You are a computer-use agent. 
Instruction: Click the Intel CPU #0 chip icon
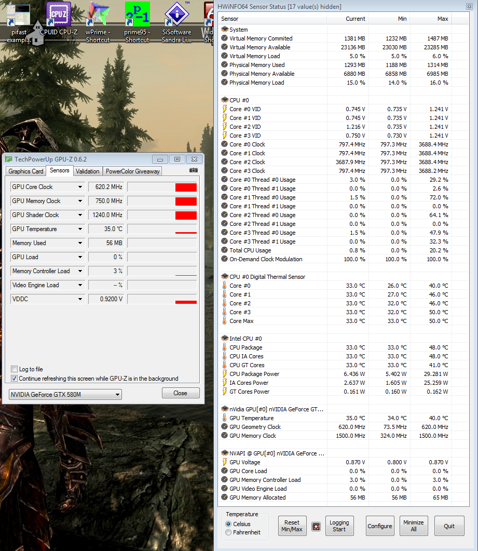(x=225, y=339)
